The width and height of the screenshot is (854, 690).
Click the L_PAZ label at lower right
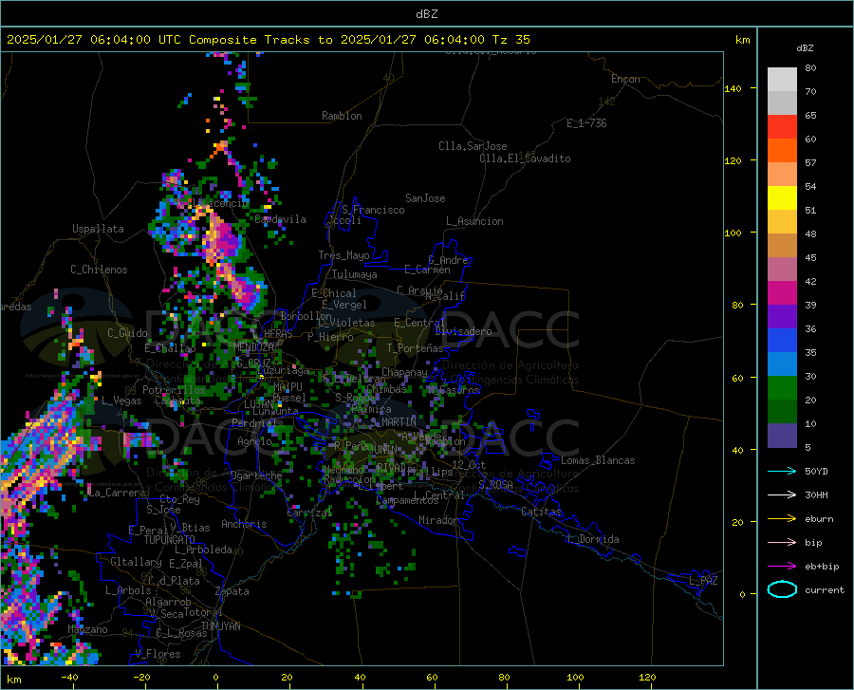click(703, 581)
